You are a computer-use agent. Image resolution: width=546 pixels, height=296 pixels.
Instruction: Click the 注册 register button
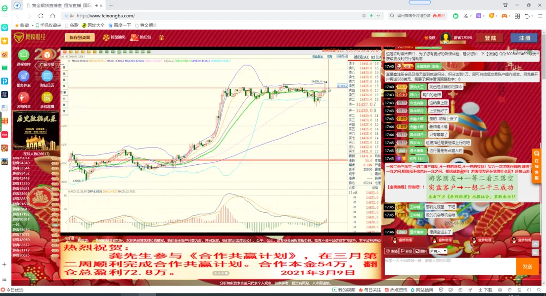point(524,38)
